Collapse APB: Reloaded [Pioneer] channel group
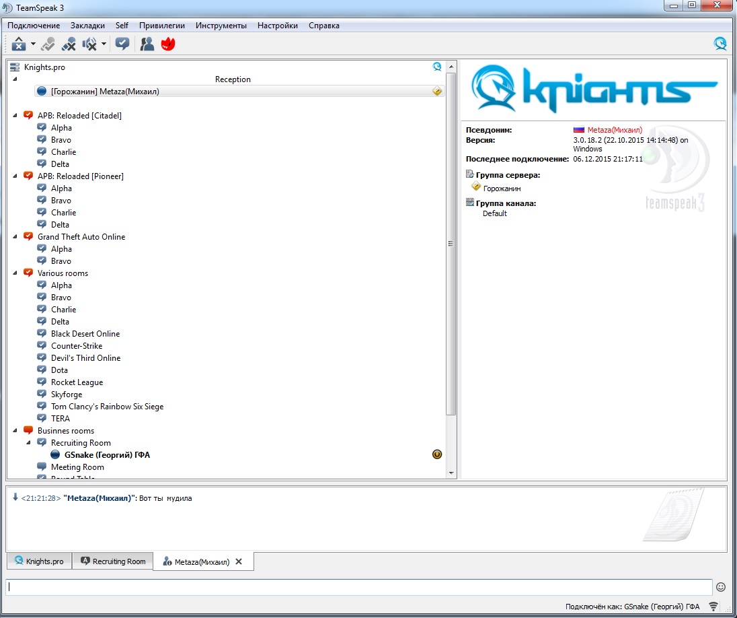The width and height of the screenshot is (737, 618). coord(15,176)
